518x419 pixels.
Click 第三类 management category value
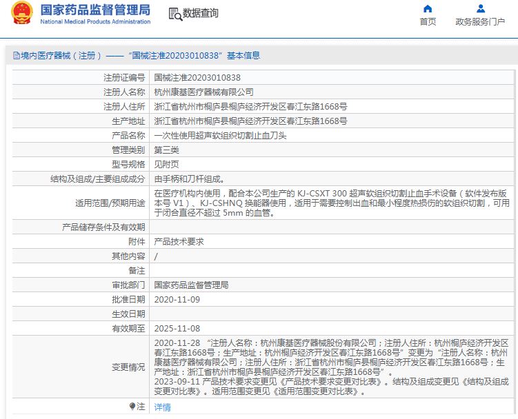click(x=166, y=150)
